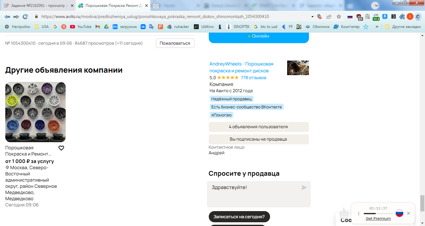Open the blocked popup indicator in address bar

pyautogui.click(x=319, y=17)
